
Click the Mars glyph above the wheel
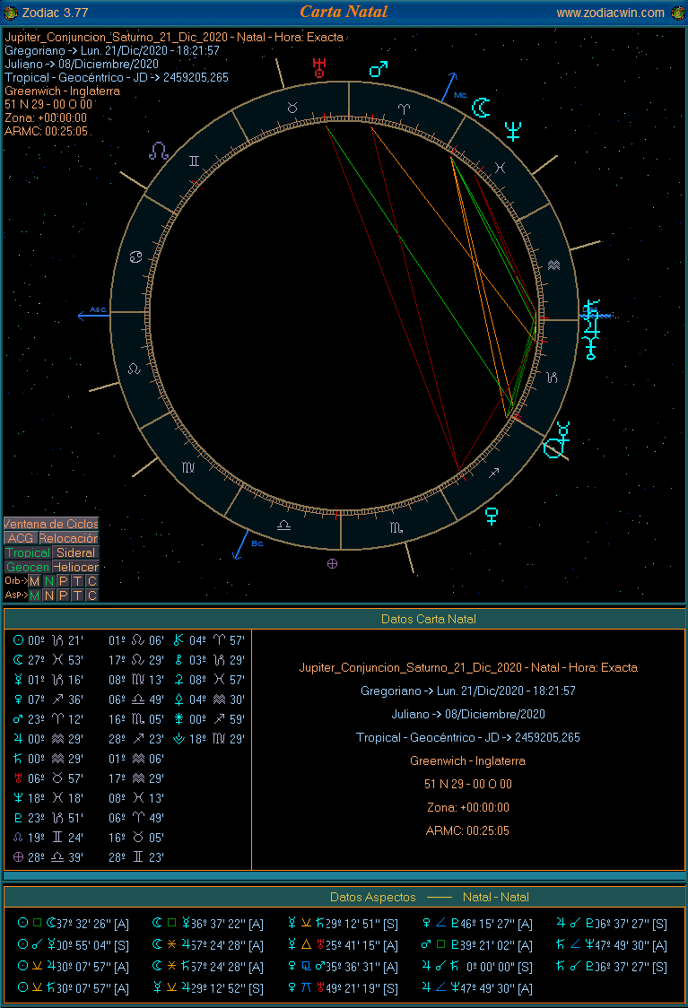click(x=378, y=68)
